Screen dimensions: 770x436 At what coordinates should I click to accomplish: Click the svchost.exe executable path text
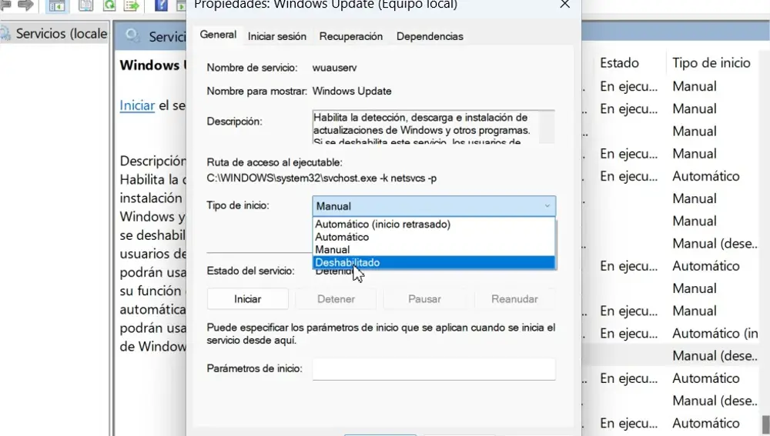(x=322, y=178)
